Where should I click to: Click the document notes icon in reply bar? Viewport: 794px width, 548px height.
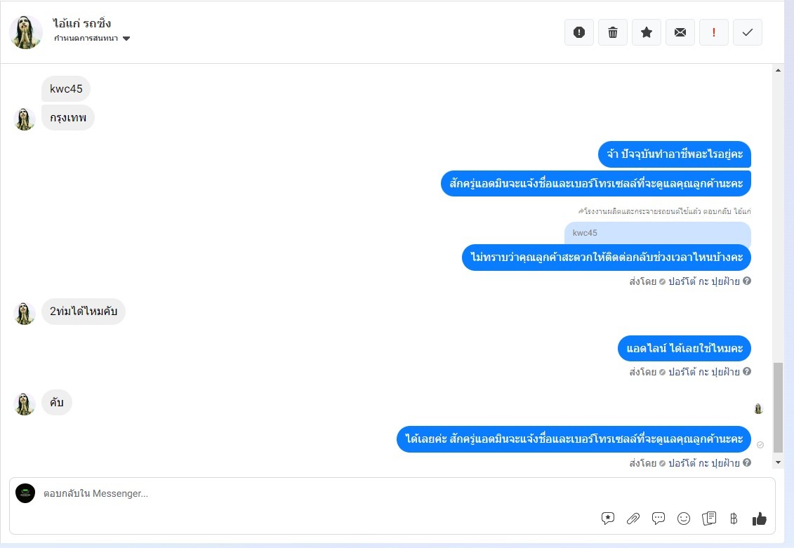(x=709, y=518)
